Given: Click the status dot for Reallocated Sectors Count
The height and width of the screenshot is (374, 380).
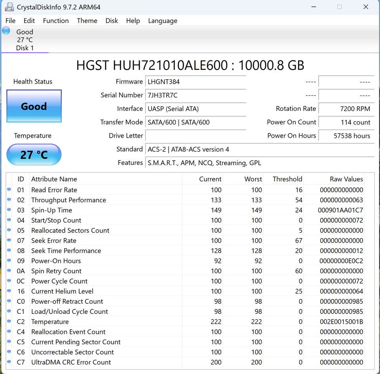Looking at the screenshot, I should (x=9, y=230).
